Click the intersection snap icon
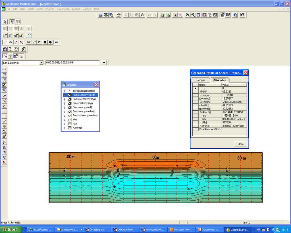 (28, 42)
